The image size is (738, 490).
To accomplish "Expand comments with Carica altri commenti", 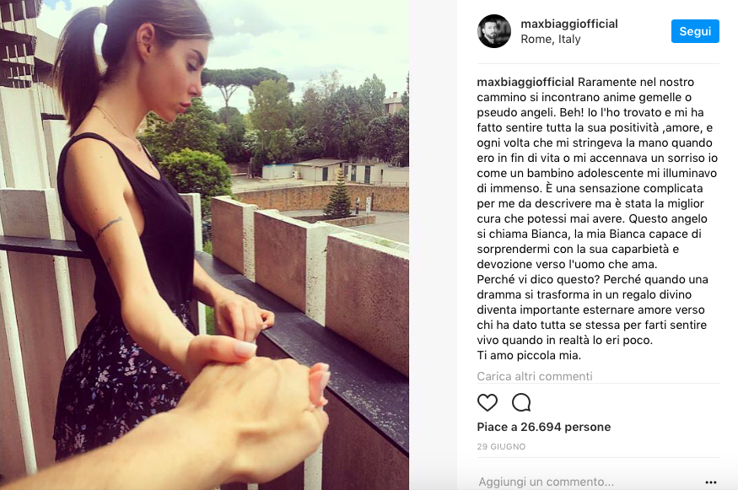I will coord(535,376).
